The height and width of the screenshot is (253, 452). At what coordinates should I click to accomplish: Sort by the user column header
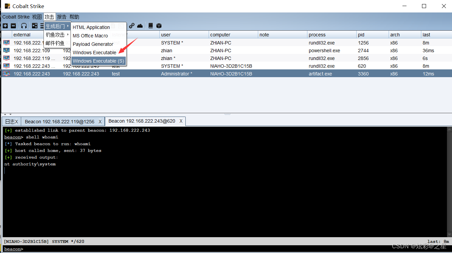point(184,35)
